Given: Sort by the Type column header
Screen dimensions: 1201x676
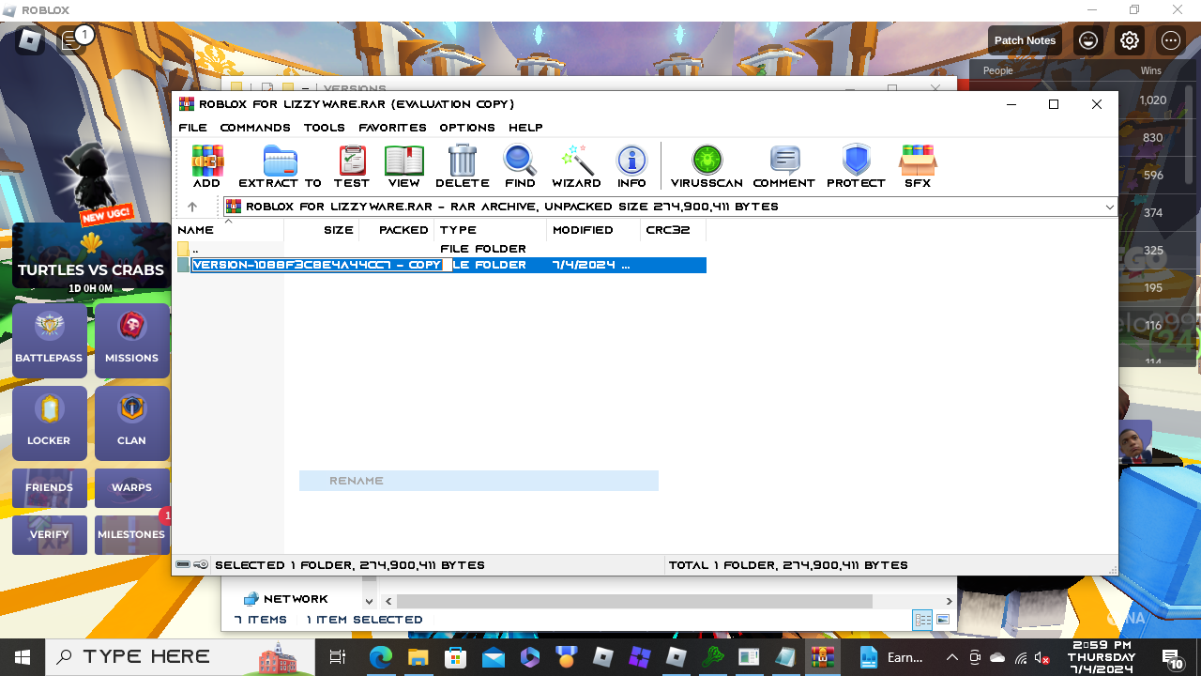Looking at the screenshot, I should 491,230.
